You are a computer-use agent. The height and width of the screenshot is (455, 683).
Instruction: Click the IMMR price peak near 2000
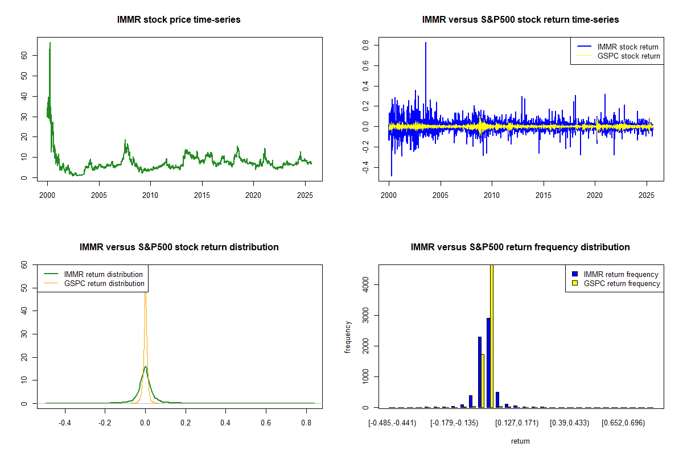(x=50, y=44)
